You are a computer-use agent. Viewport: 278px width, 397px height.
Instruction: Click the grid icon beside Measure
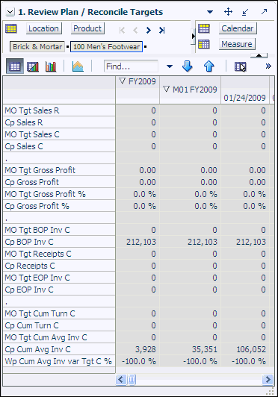point(204,44)
